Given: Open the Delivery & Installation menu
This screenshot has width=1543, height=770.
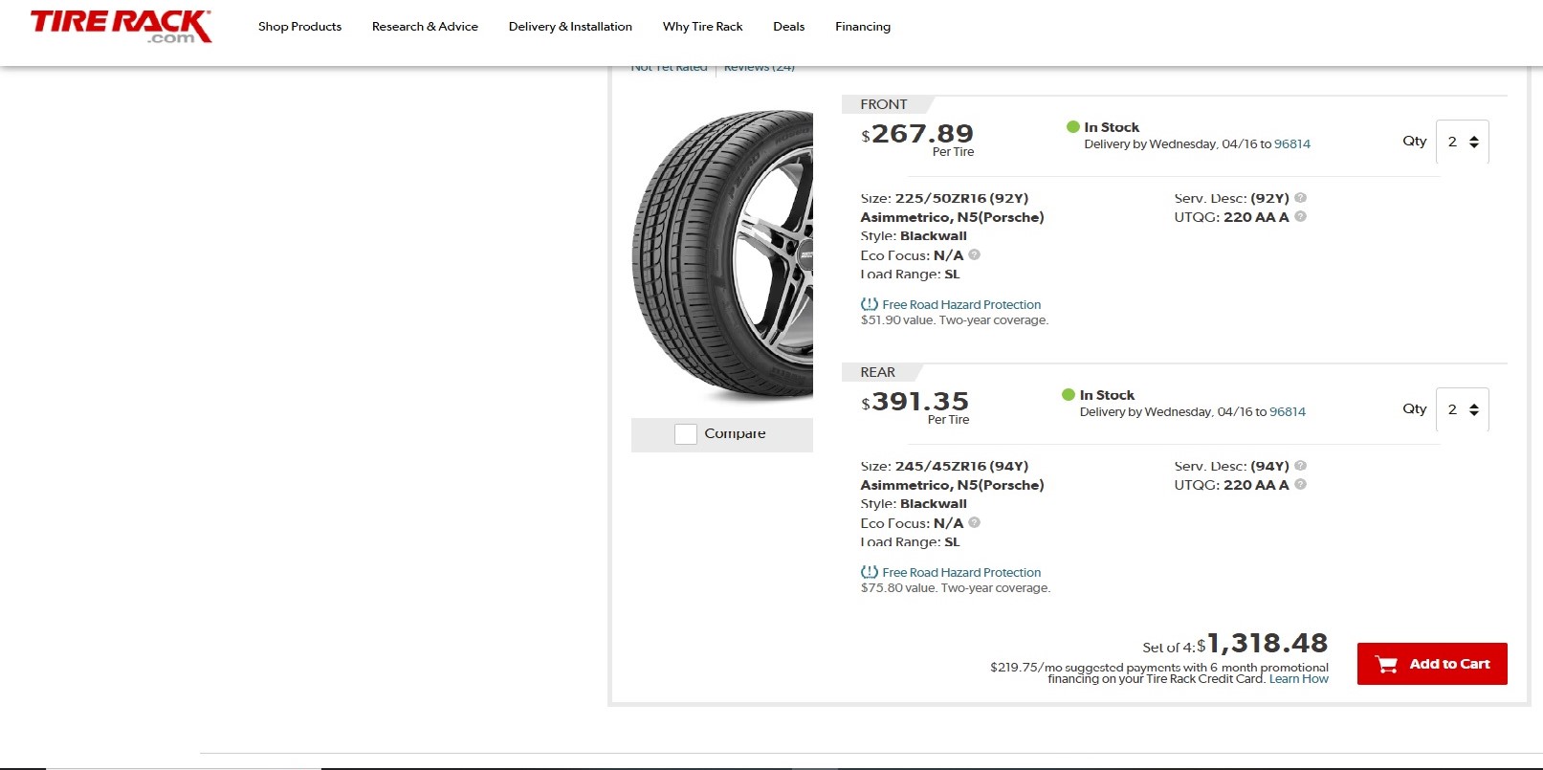Looking at the screenshot, I should click(x=570, y=27).
